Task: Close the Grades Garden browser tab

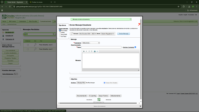Action: click(x=26, y=2)
